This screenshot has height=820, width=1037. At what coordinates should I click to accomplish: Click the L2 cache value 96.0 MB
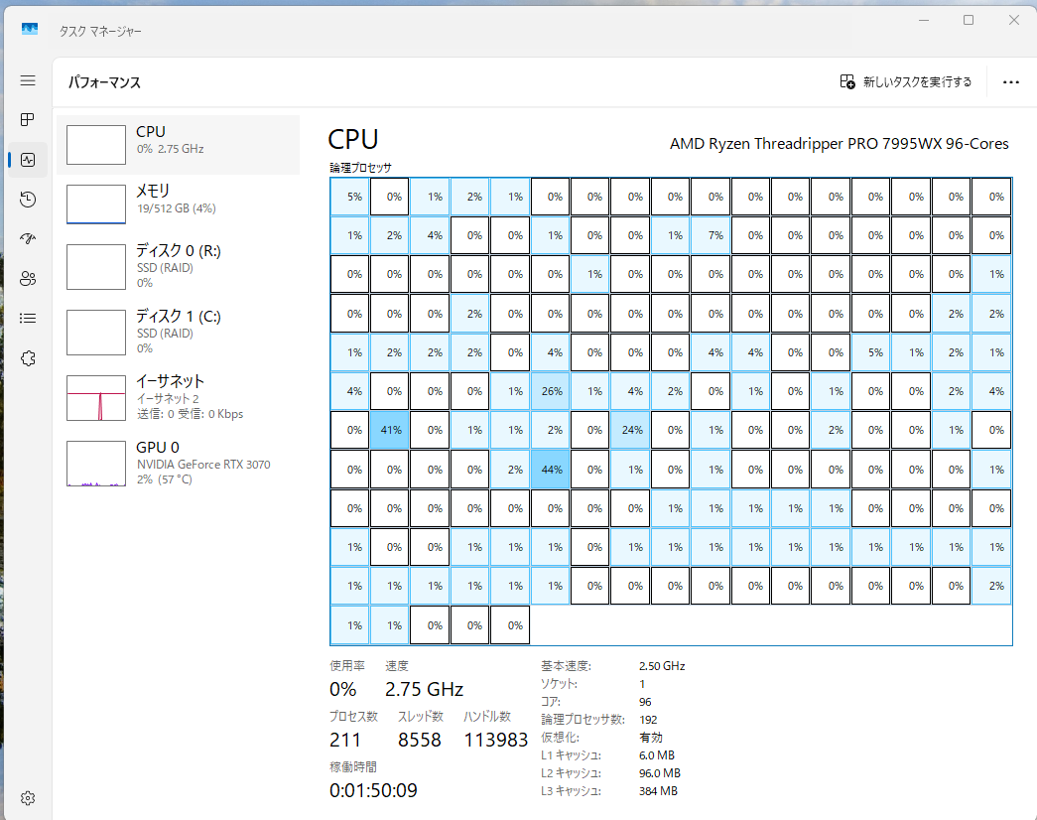[x=659, y=773]
